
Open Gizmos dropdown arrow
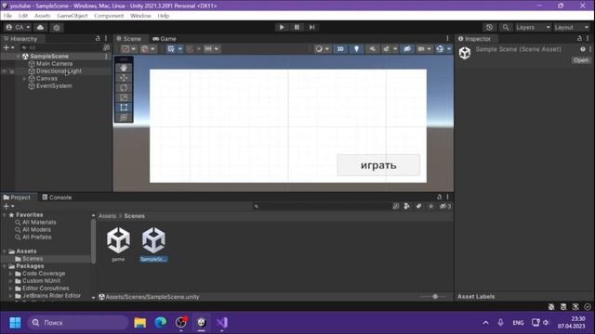[x=449, y=49]
